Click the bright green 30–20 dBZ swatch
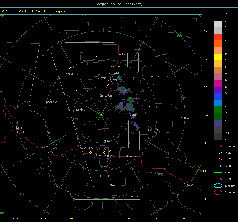Screen dimensions: 238x222 tap(218, 110)
